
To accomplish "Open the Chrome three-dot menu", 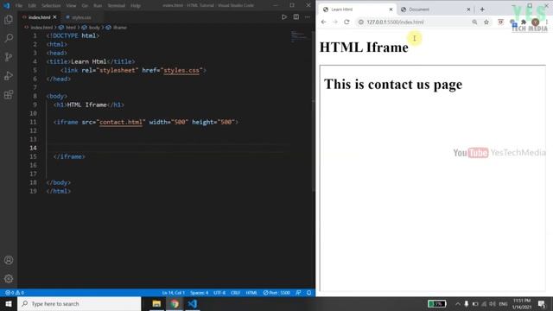I will (x=547, y=22).
